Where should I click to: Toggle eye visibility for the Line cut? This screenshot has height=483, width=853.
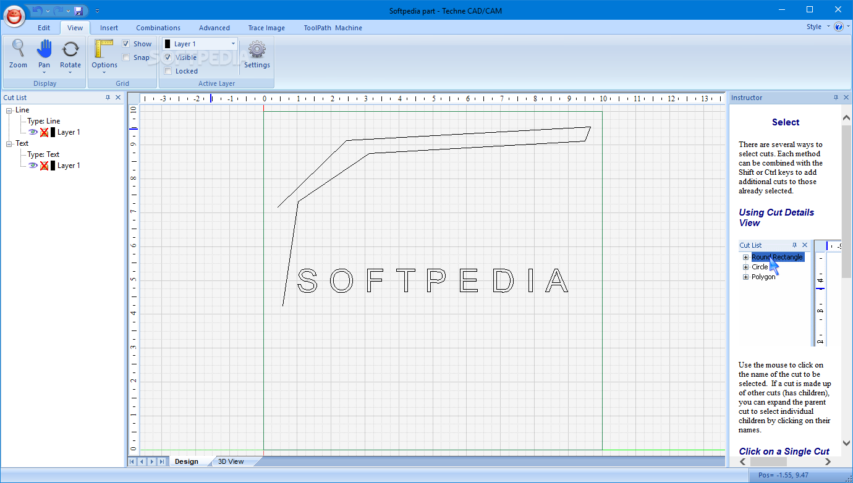pyautogui.click(x=33, y=132)
